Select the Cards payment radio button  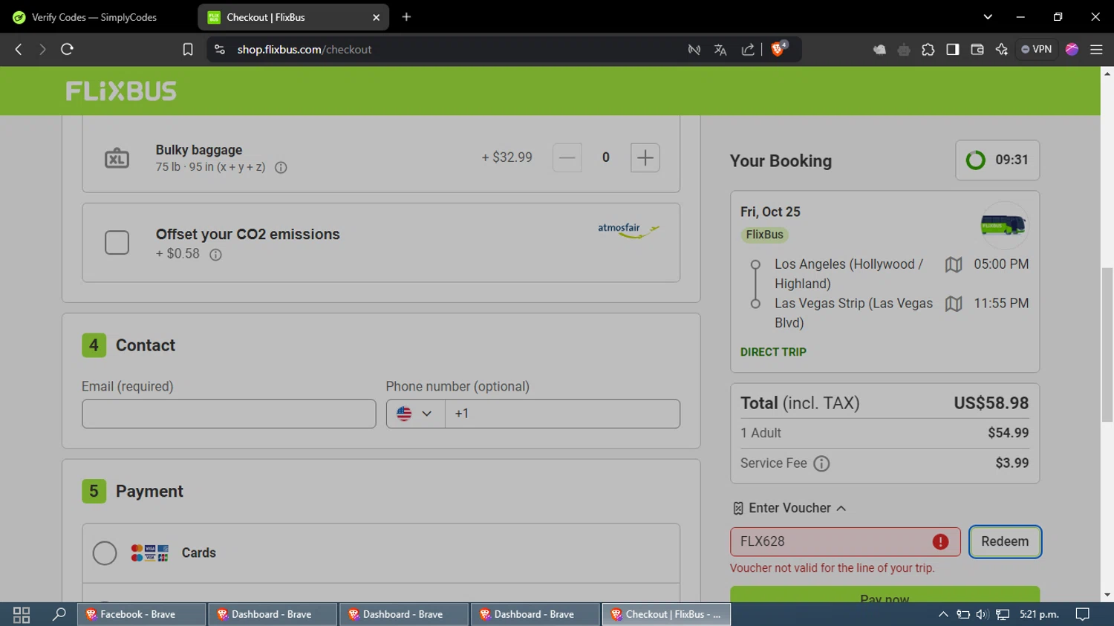pyautogui.click(x=105, y=553)
